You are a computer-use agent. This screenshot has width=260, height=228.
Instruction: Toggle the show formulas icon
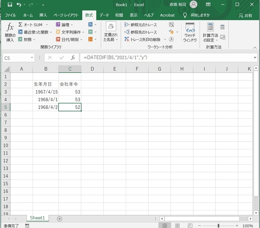pyautogui.click(x=171, y=25)
